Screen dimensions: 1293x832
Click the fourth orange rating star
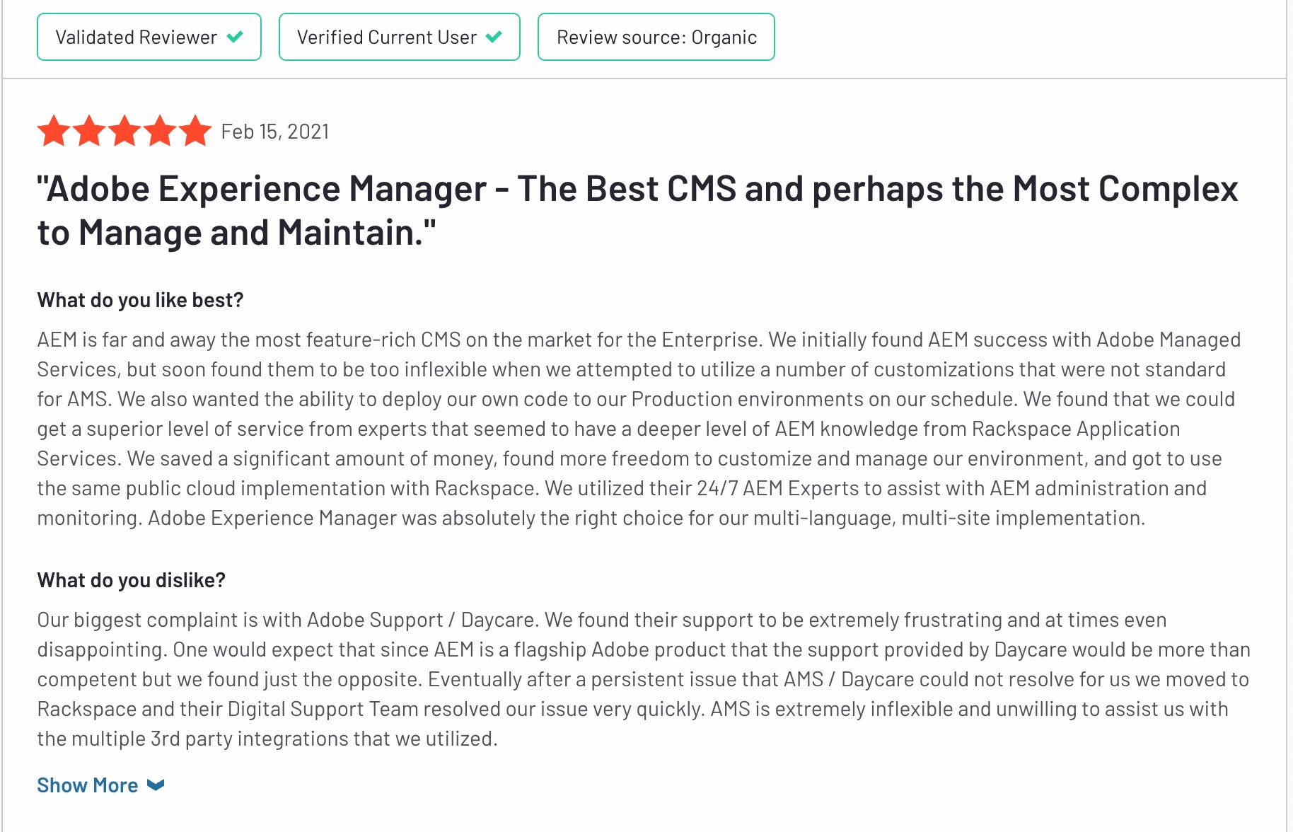160,131
